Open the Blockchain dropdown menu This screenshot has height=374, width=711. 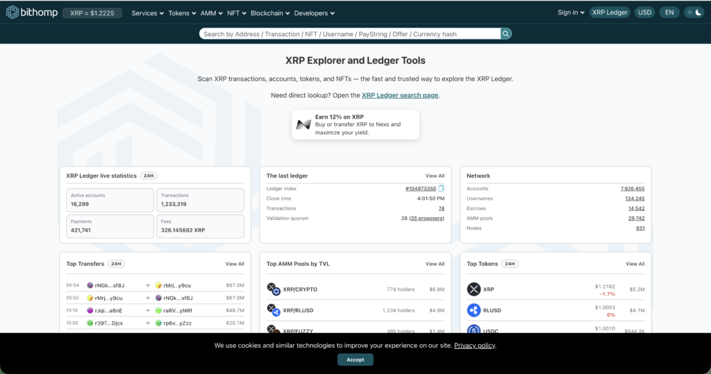pos(270,13)
